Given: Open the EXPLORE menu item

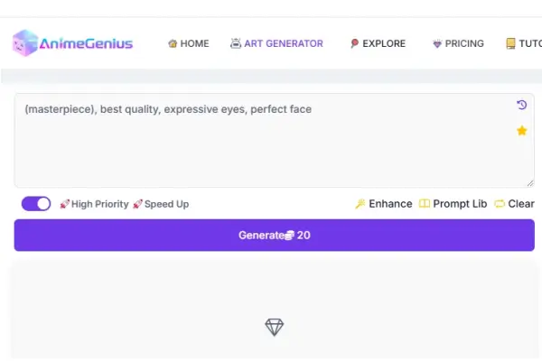Looking at the screenshot, I should coord(378,43).
